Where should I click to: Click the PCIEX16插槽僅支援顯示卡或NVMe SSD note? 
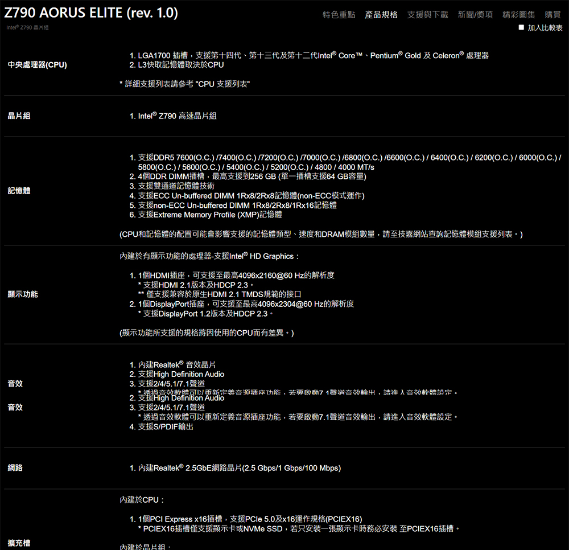(x=299, y=529)
